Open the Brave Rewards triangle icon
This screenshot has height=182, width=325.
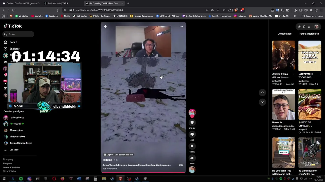pyautogui.click(x=242, y=10)
